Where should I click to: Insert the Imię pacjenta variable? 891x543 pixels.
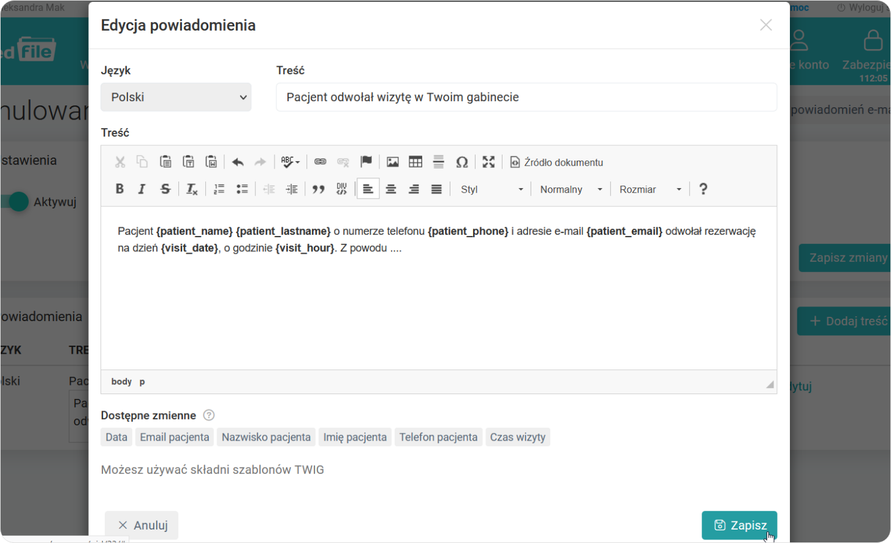(x=355, y=437)
